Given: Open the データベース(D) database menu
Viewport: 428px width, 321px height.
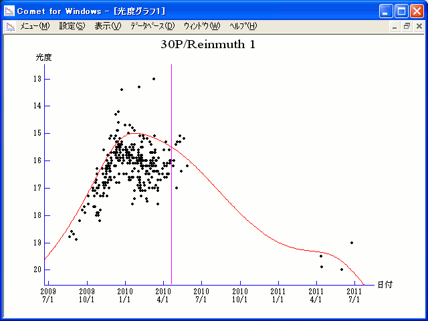Looking at the screenshot, I should 152,26.
